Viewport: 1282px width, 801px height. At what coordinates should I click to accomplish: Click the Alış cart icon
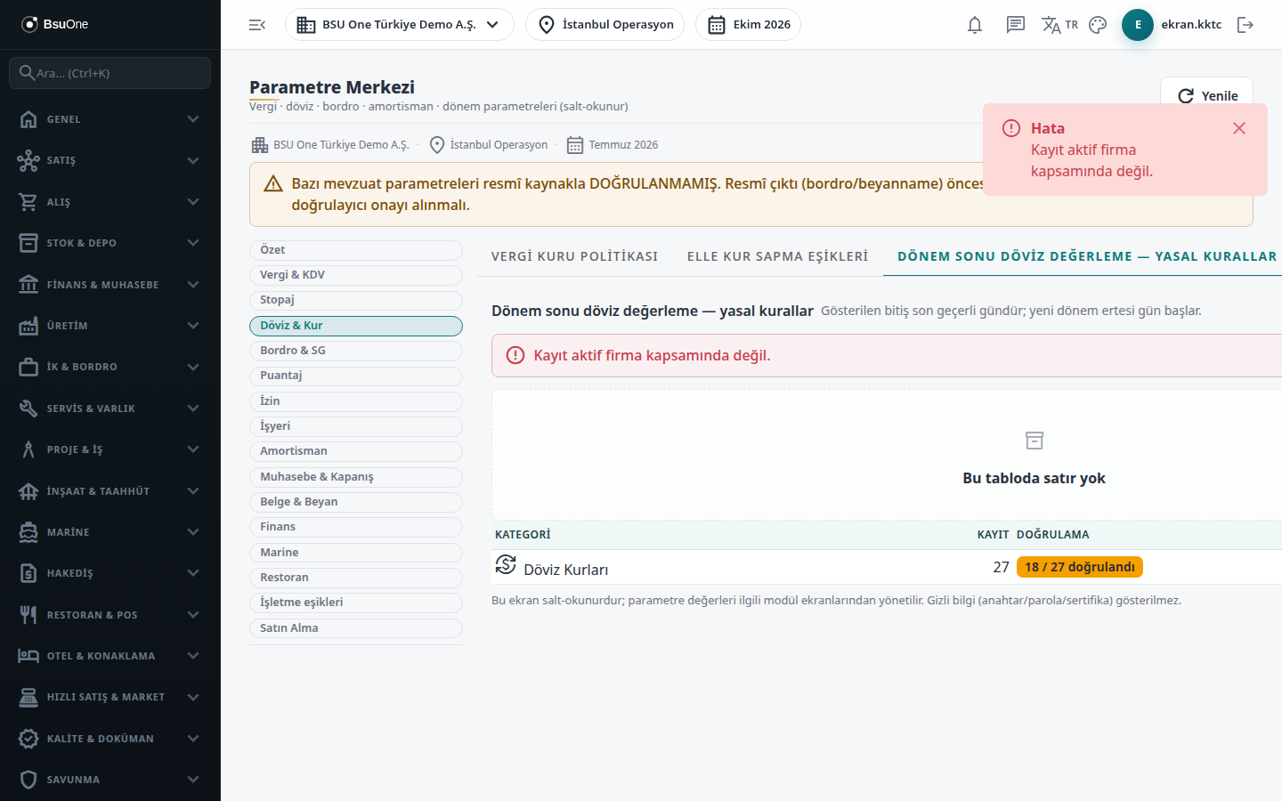pyautogui.click(x=28, y=202)
